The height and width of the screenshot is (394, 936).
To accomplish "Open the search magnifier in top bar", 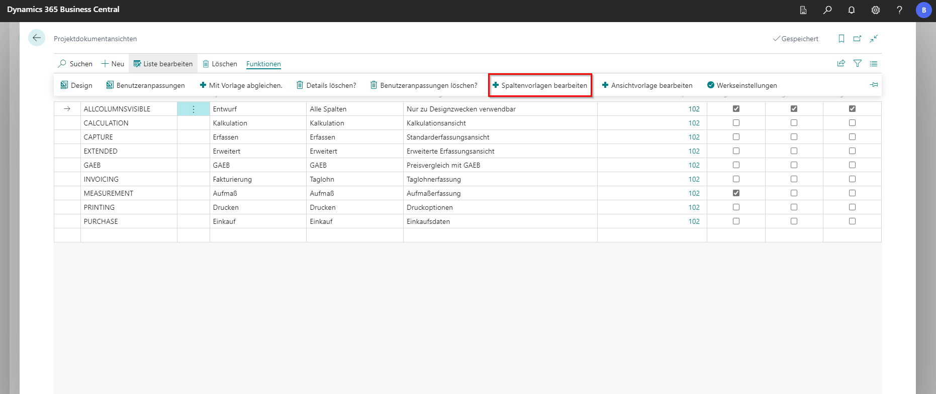I will (827, 10).
